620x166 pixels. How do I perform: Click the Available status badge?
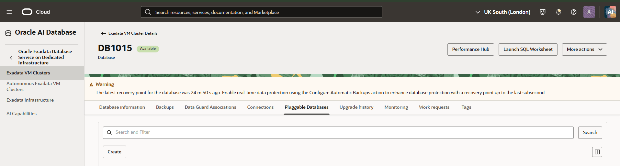point(148,49)
